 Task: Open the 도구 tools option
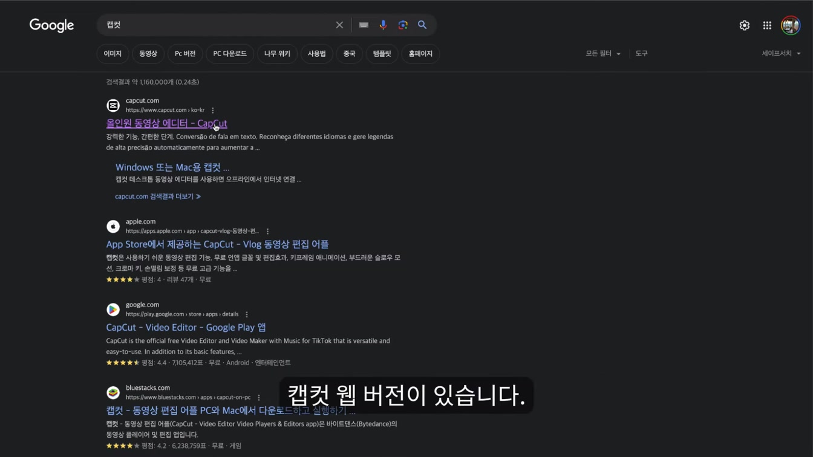pyautogui.click(x=642, y=54)
